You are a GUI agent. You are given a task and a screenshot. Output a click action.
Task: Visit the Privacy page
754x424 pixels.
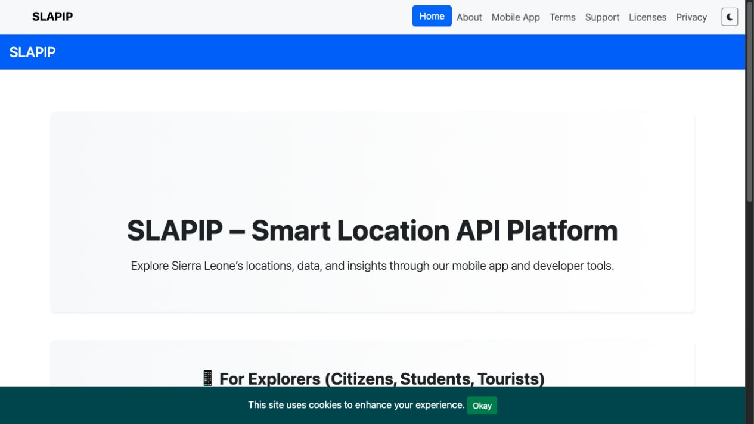691,17
